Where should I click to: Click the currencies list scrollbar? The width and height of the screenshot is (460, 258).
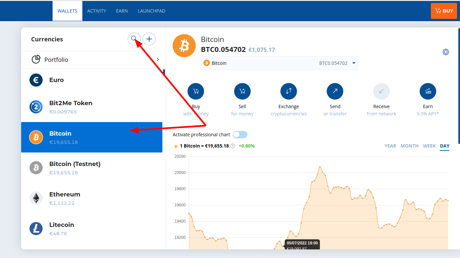(x=164, y=73)
